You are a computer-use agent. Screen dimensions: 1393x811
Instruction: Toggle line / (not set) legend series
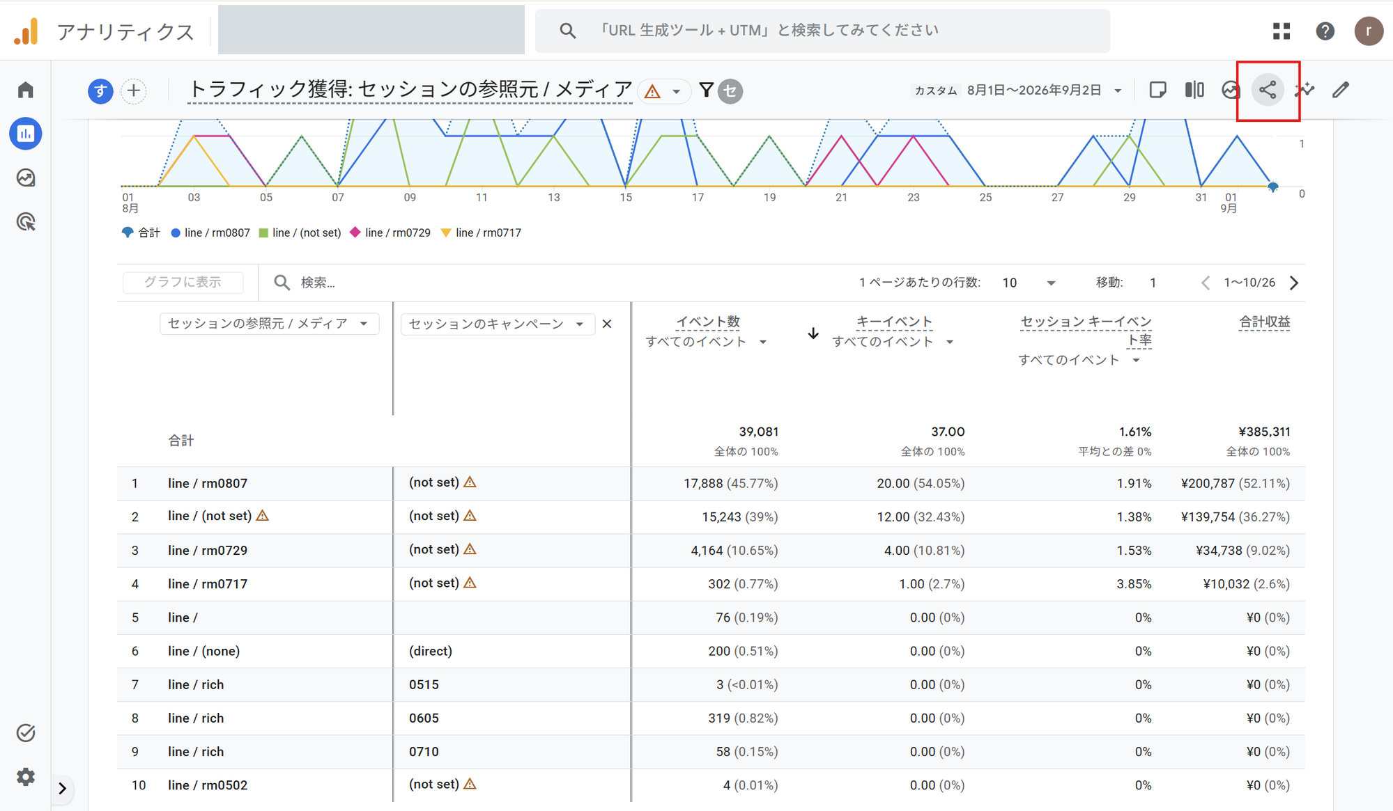[300, 233]
